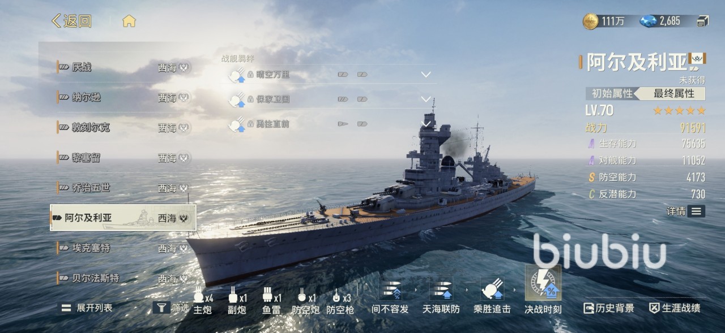Image resolution: width=725 pixels, height=333 pixels.
Task: Open the 决战时刻 skill icon
Action: tap(543, 283)
